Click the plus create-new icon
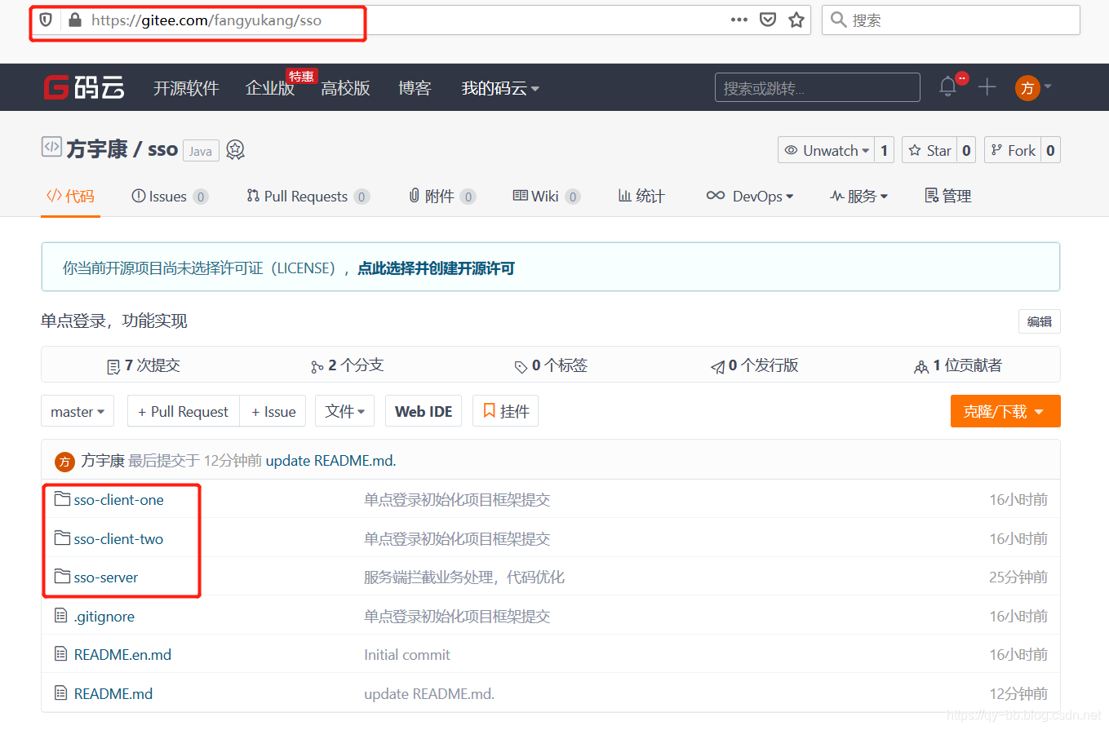 click(987, 86)
